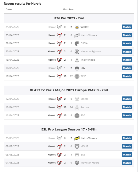Screen dimensions: 138x172
Task: Open BLAST.tv Paris Major 2023 Europe RMR B heading
Action: 69,90
